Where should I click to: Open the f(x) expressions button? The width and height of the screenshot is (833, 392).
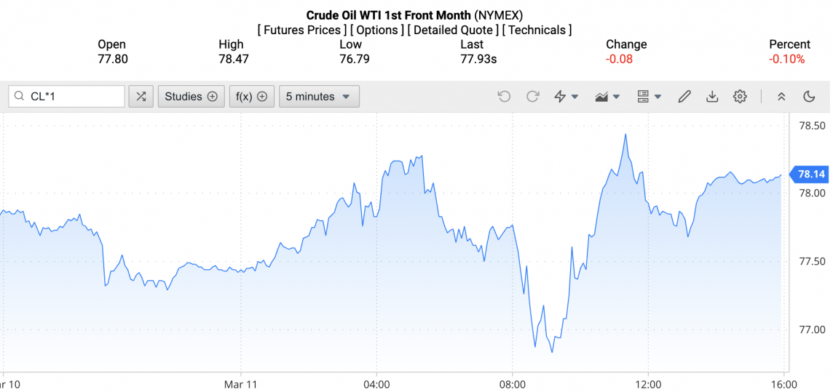(251, 97)
